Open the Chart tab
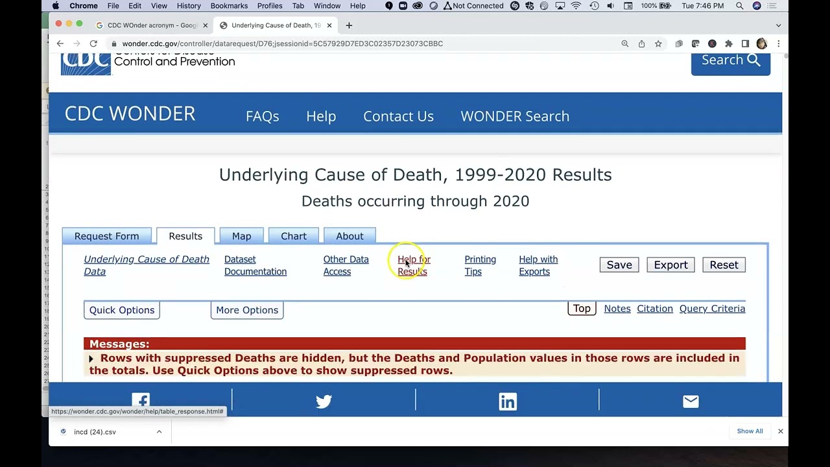The height and width of the screenshot is (467, 830). tap(294, 236)
